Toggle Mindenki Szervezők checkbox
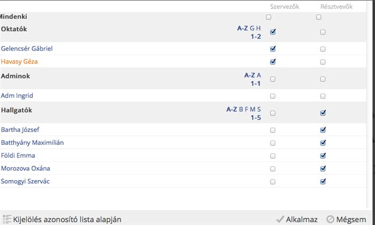Image resolution: width=375 pixels, height=225 pixels. tap(268, 17)
